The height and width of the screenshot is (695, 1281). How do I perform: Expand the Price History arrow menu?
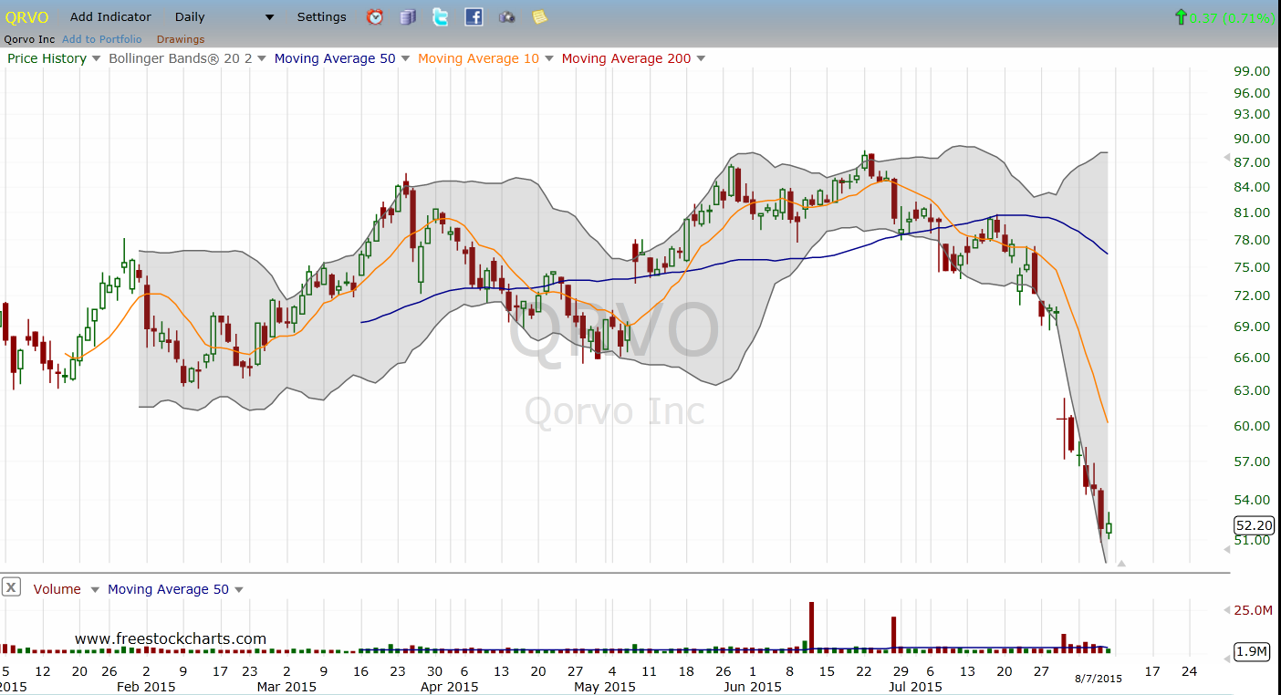96,58
